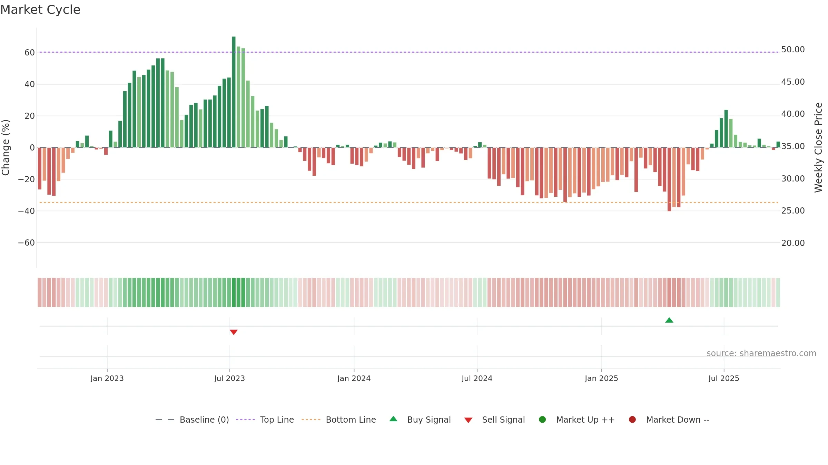The image size is (828, 465).
Task: Click the −40 tick on Change axis
Action: pyautogui.click(x=27, y=211)
